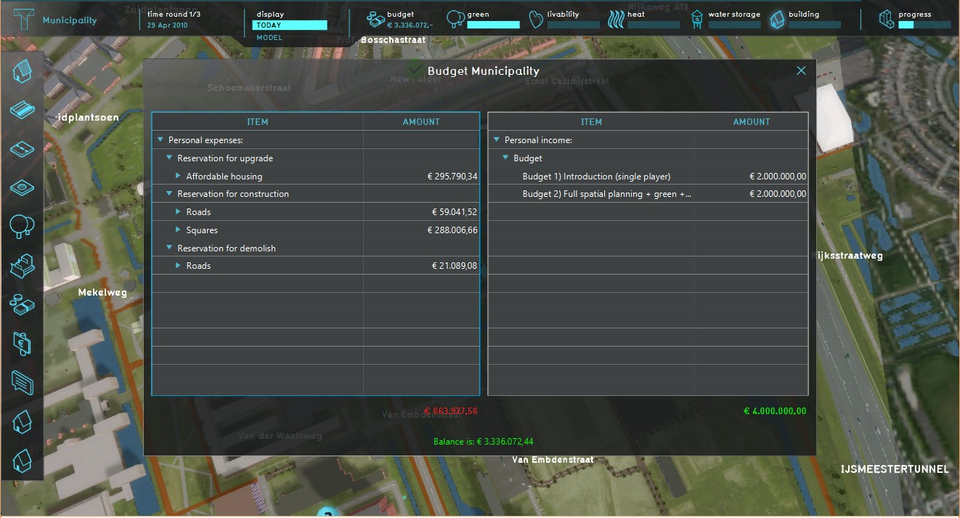The width and height of the screenshot is (960, 518).
Task: Click the heart livability indicator icon
Action: [x=536, y=19]
